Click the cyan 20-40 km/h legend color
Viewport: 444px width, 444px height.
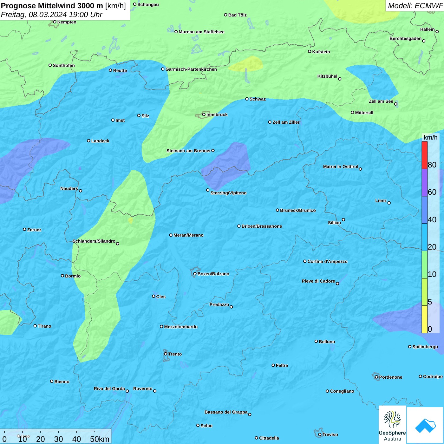(424, 237)
